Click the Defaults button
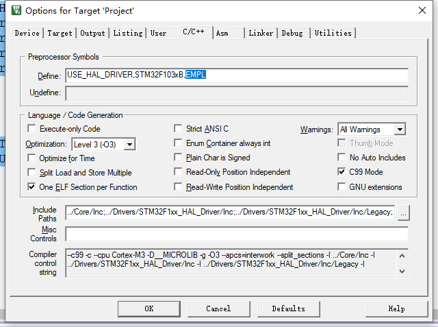438x327 pixels. [288, 308]
